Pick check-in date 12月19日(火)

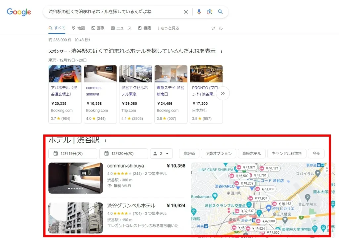[73, 154]
